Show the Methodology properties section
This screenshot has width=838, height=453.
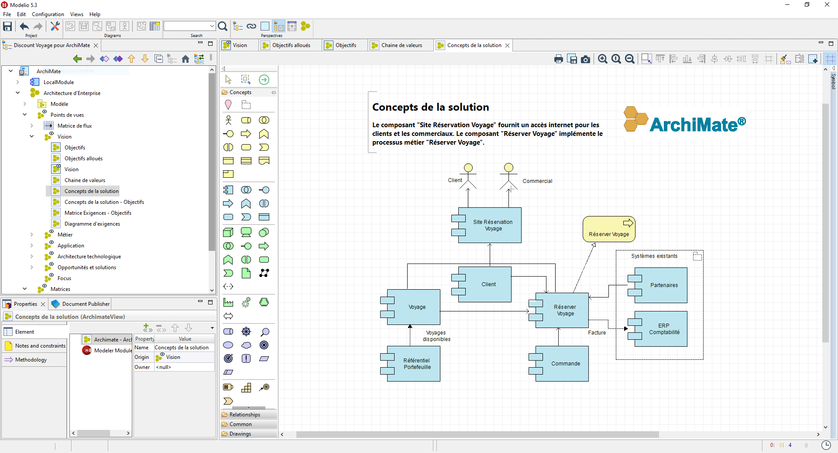tap(31, 359)
